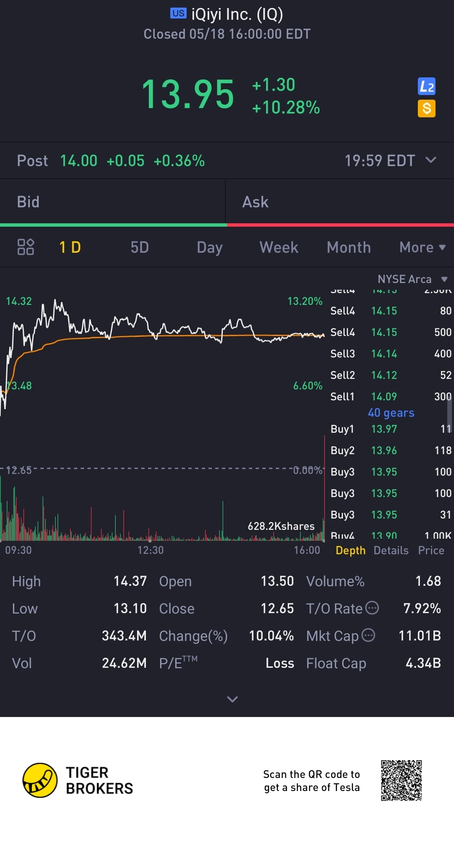Viewport: 454px width, 844px height.
Task: Tap the US market flag badge
Action: click(178, 13)
